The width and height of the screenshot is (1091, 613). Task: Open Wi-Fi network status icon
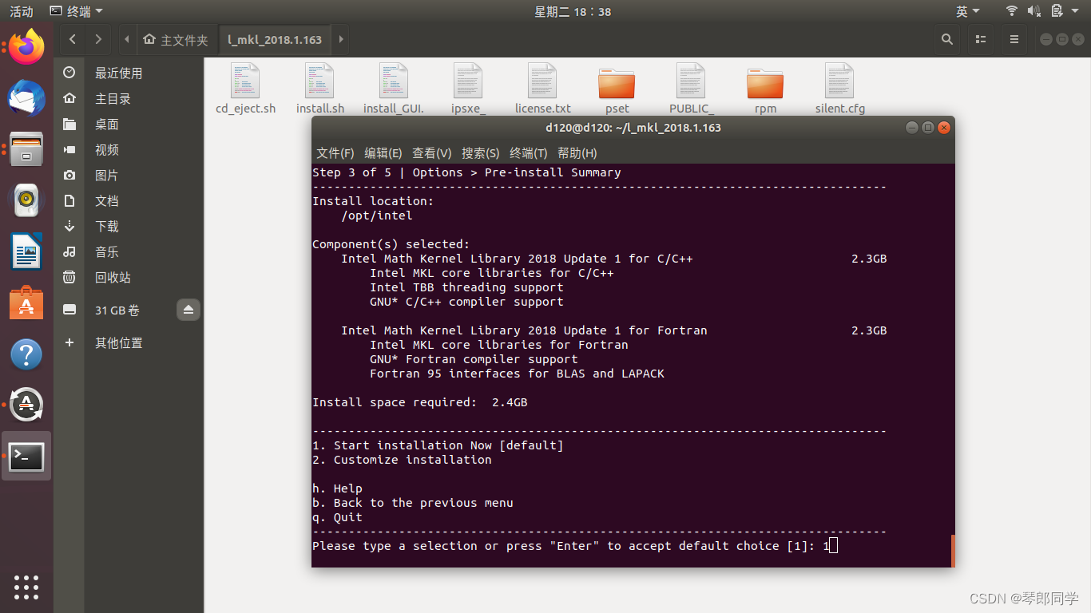[1012, 11]
